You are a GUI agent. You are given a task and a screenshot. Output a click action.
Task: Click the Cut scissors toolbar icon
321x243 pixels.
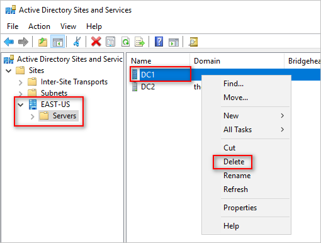pyautogui.click(x=77, y=42)
